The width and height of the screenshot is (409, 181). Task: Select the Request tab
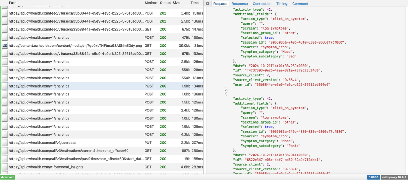pos(220,4)
